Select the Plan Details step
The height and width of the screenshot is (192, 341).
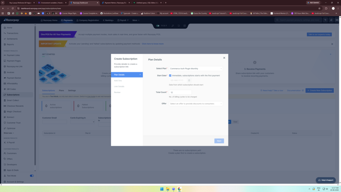(x=127, y=75)
